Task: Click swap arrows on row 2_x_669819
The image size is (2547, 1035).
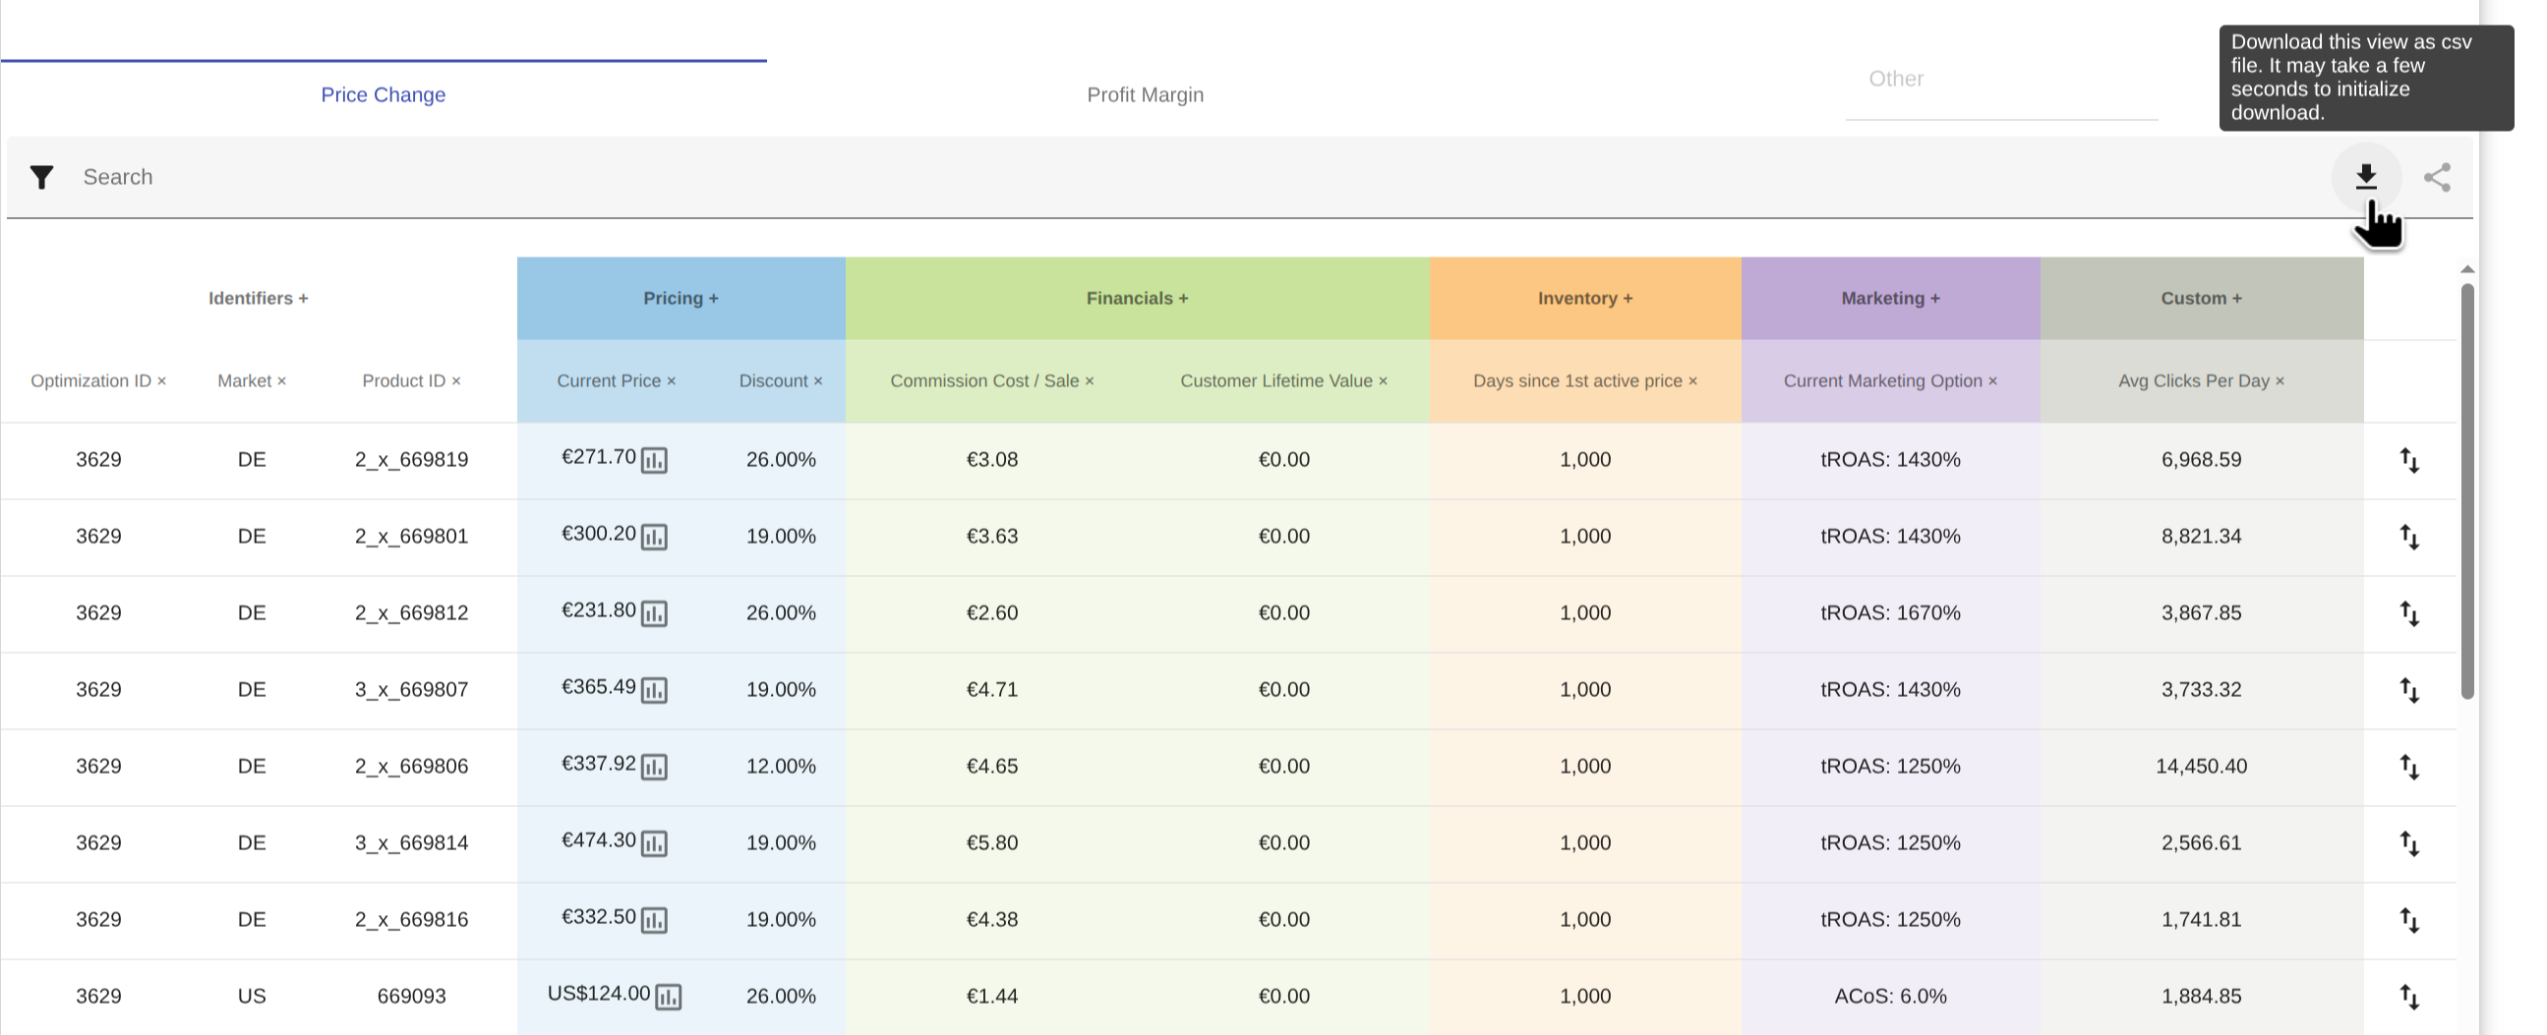Action: click(x=2409, y=460)
